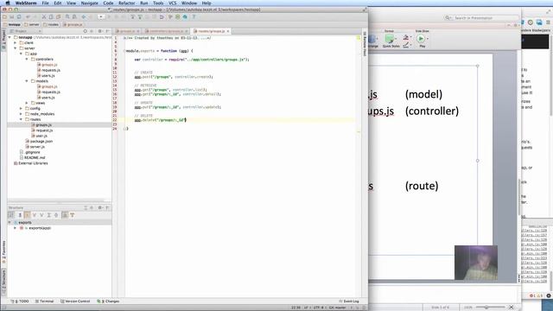The width and height of the screenshot is (553, 311).
Task: Click the Paste toolbar icon
Action: [x=58, y=17]
